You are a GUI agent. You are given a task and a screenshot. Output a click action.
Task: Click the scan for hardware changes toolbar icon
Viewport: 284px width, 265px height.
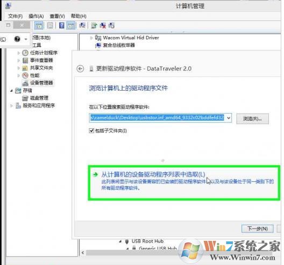82,25
